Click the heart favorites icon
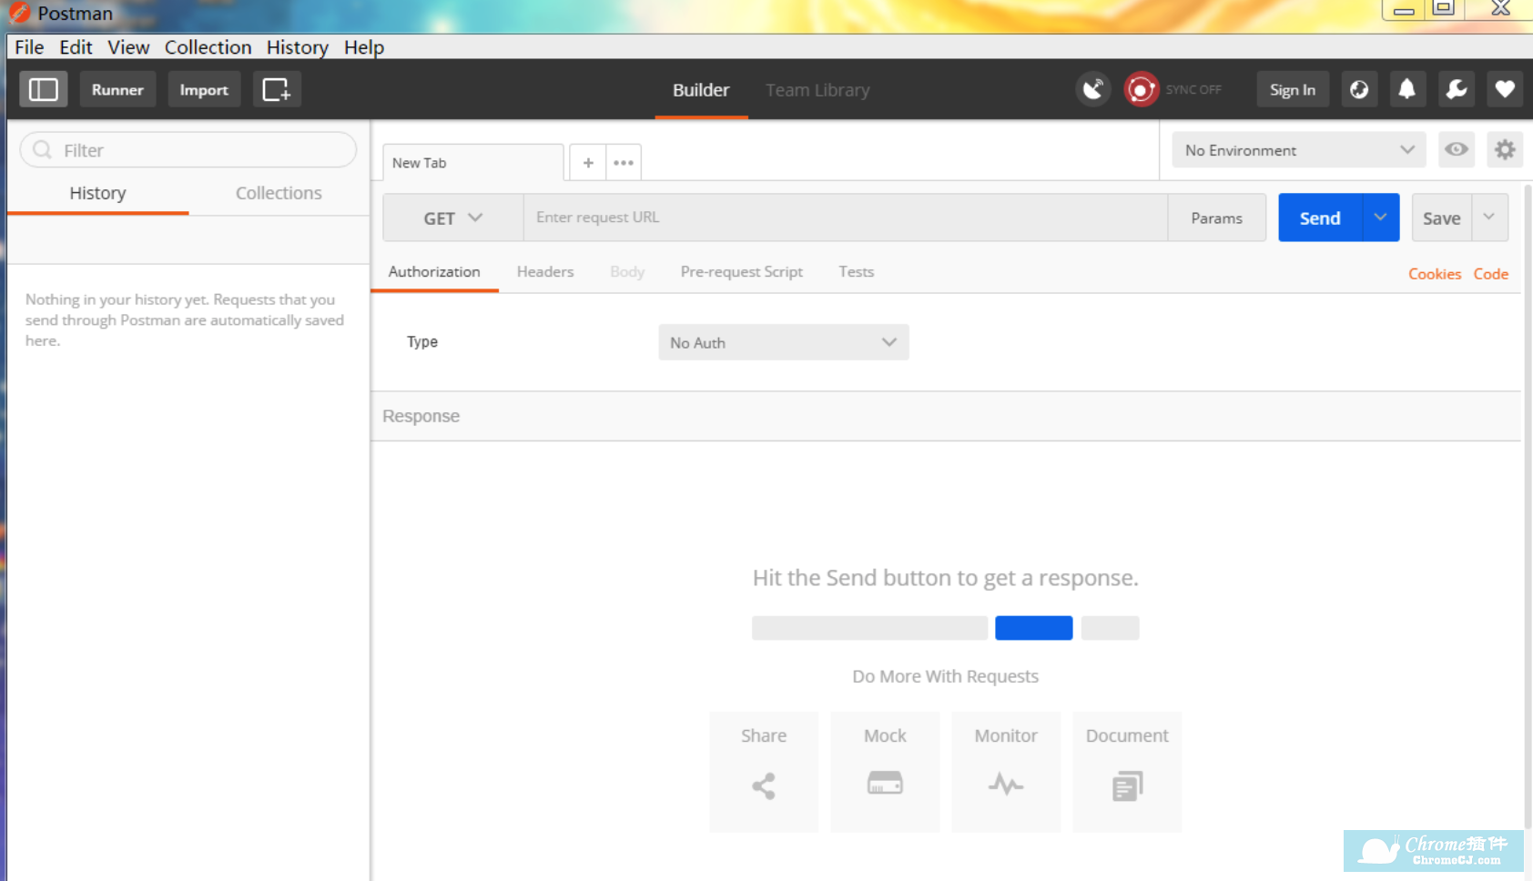 point(1505,89)
